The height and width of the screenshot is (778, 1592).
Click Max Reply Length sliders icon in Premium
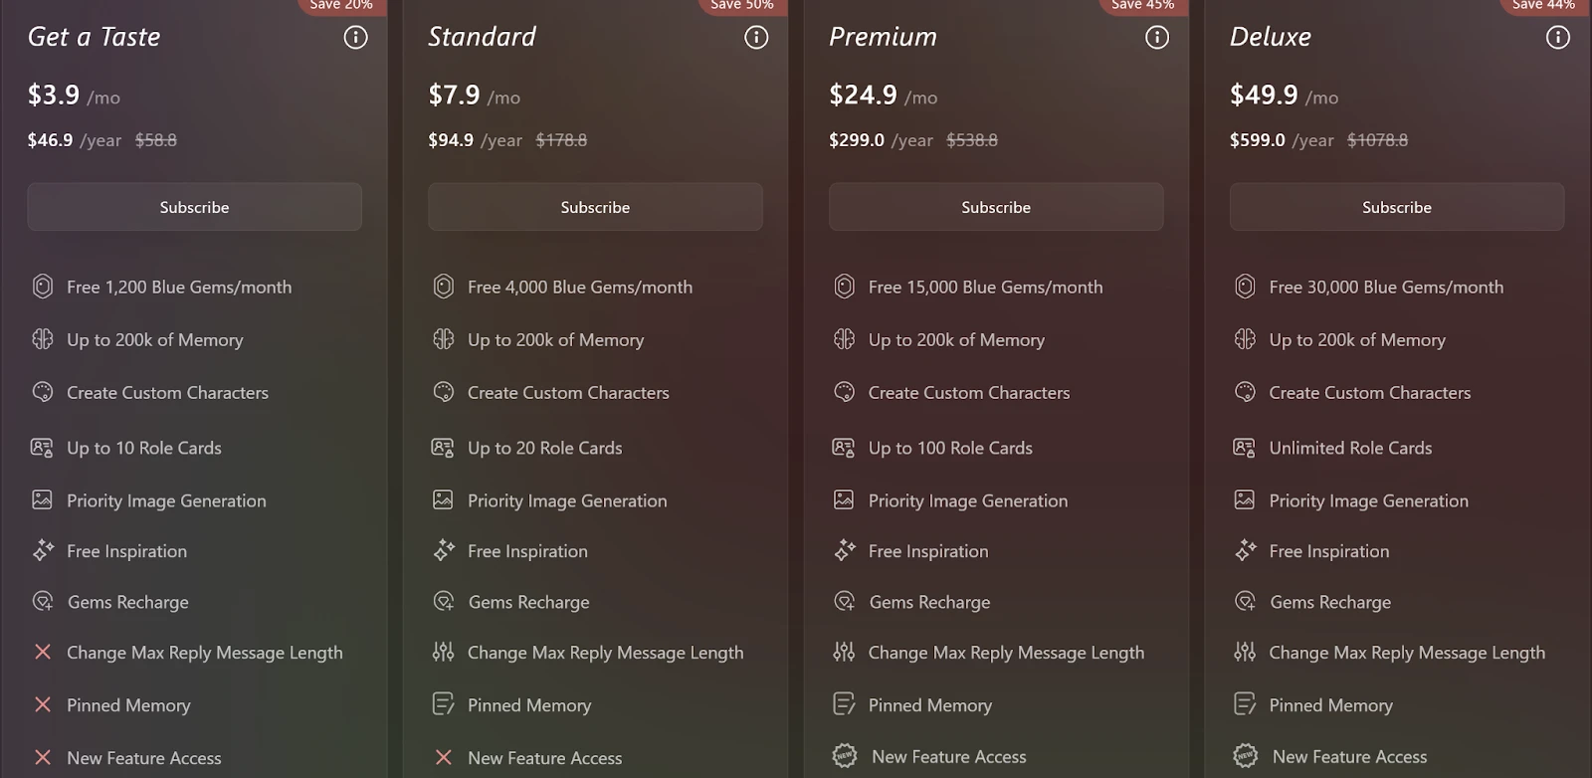pos(844,653)
